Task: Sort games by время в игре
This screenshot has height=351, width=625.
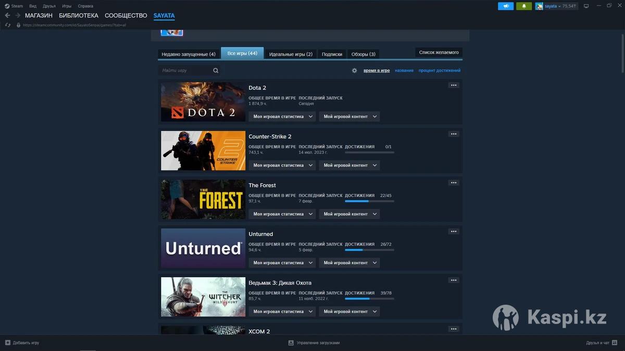Action: pyautogui.click(x=377, y=70)
